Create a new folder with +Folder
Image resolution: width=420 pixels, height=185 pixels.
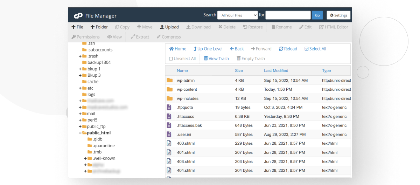click(93, 27)
